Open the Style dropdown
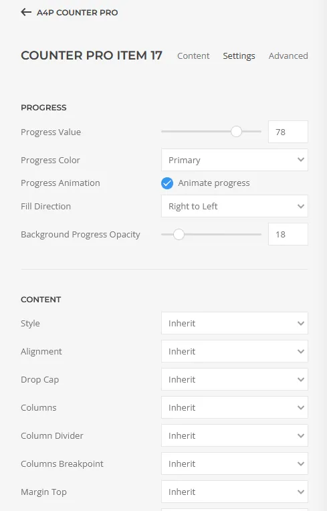The height and width of the screenshot is (511, 327). click(235, 323)
